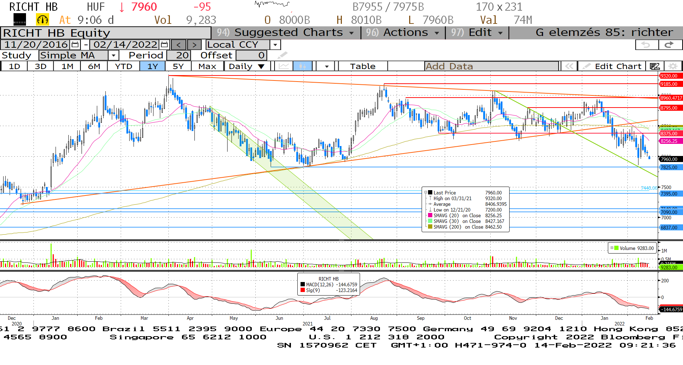Click the RICHT HB Equity security field
The width and height of the screenshot is (683, 365).
point(105,33)
